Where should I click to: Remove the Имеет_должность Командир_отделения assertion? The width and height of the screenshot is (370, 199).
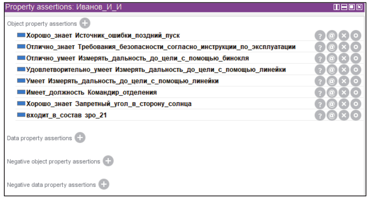click(344, 92)
